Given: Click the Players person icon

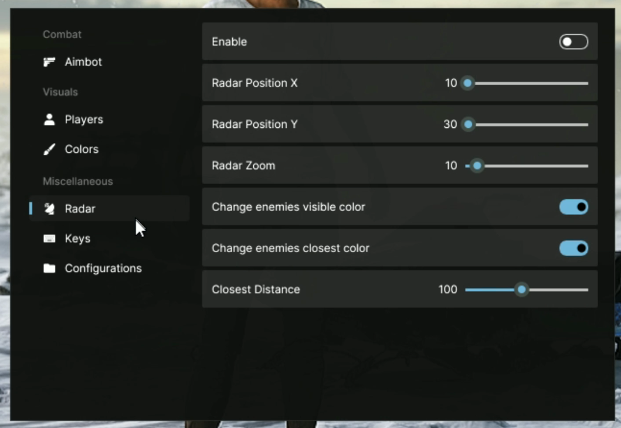Looking at the screenshot, I should click(x=49, y=120).
